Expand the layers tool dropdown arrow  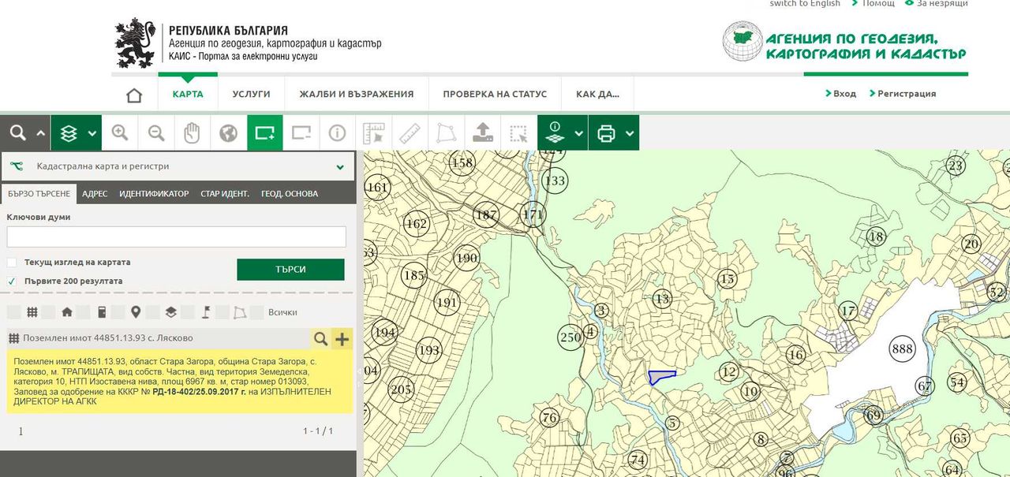(92, 133)
